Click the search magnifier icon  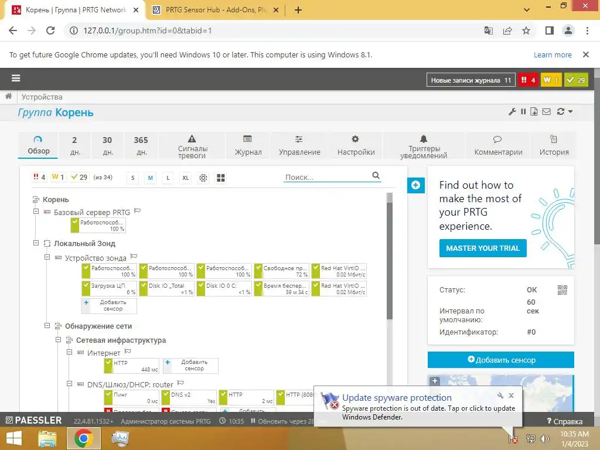(x=376, y=176)
